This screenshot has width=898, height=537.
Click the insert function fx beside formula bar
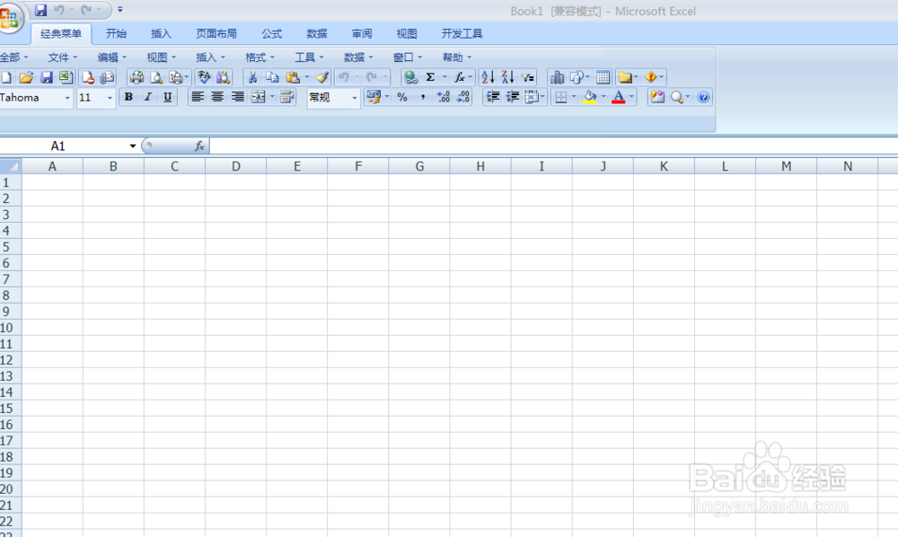(199, 146)
